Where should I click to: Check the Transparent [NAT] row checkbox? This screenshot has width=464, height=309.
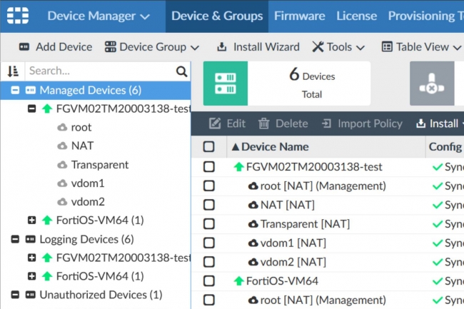coord(209,224)
